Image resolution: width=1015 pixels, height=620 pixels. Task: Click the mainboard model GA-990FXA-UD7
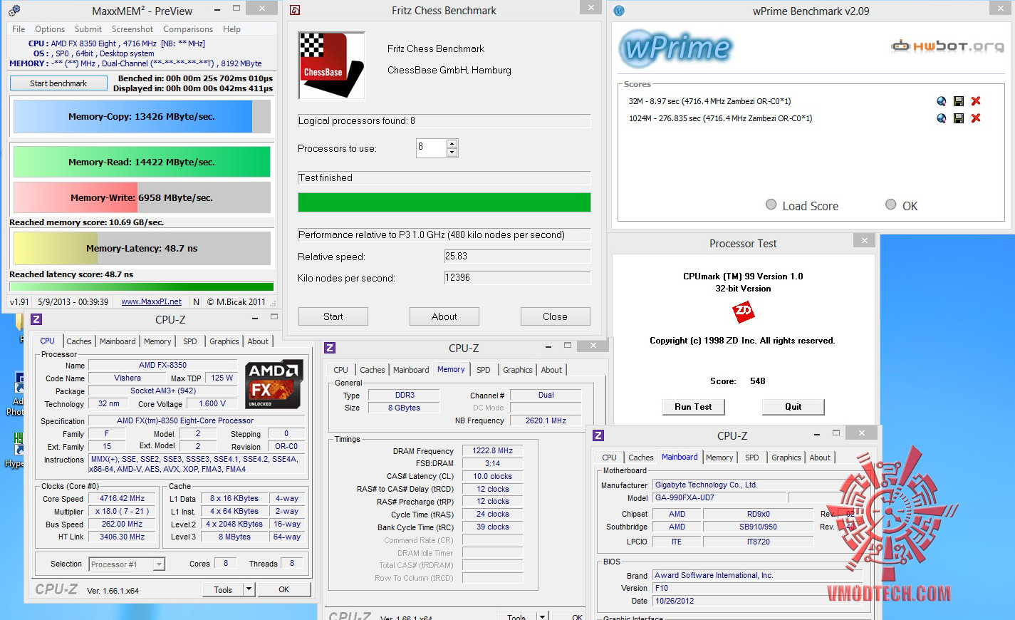coord(719,497)
